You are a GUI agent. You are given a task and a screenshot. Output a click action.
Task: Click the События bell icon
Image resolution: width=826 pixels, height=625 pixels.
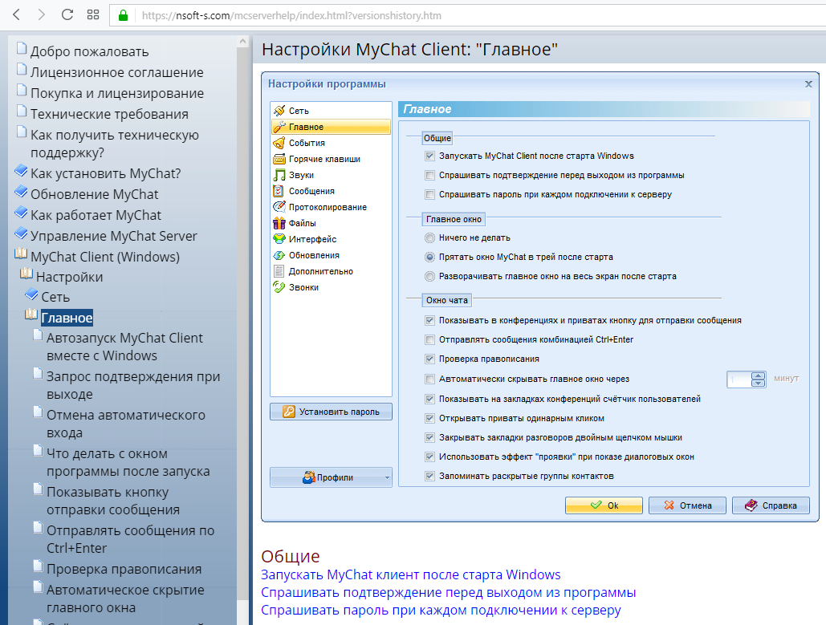click(279, 143)
